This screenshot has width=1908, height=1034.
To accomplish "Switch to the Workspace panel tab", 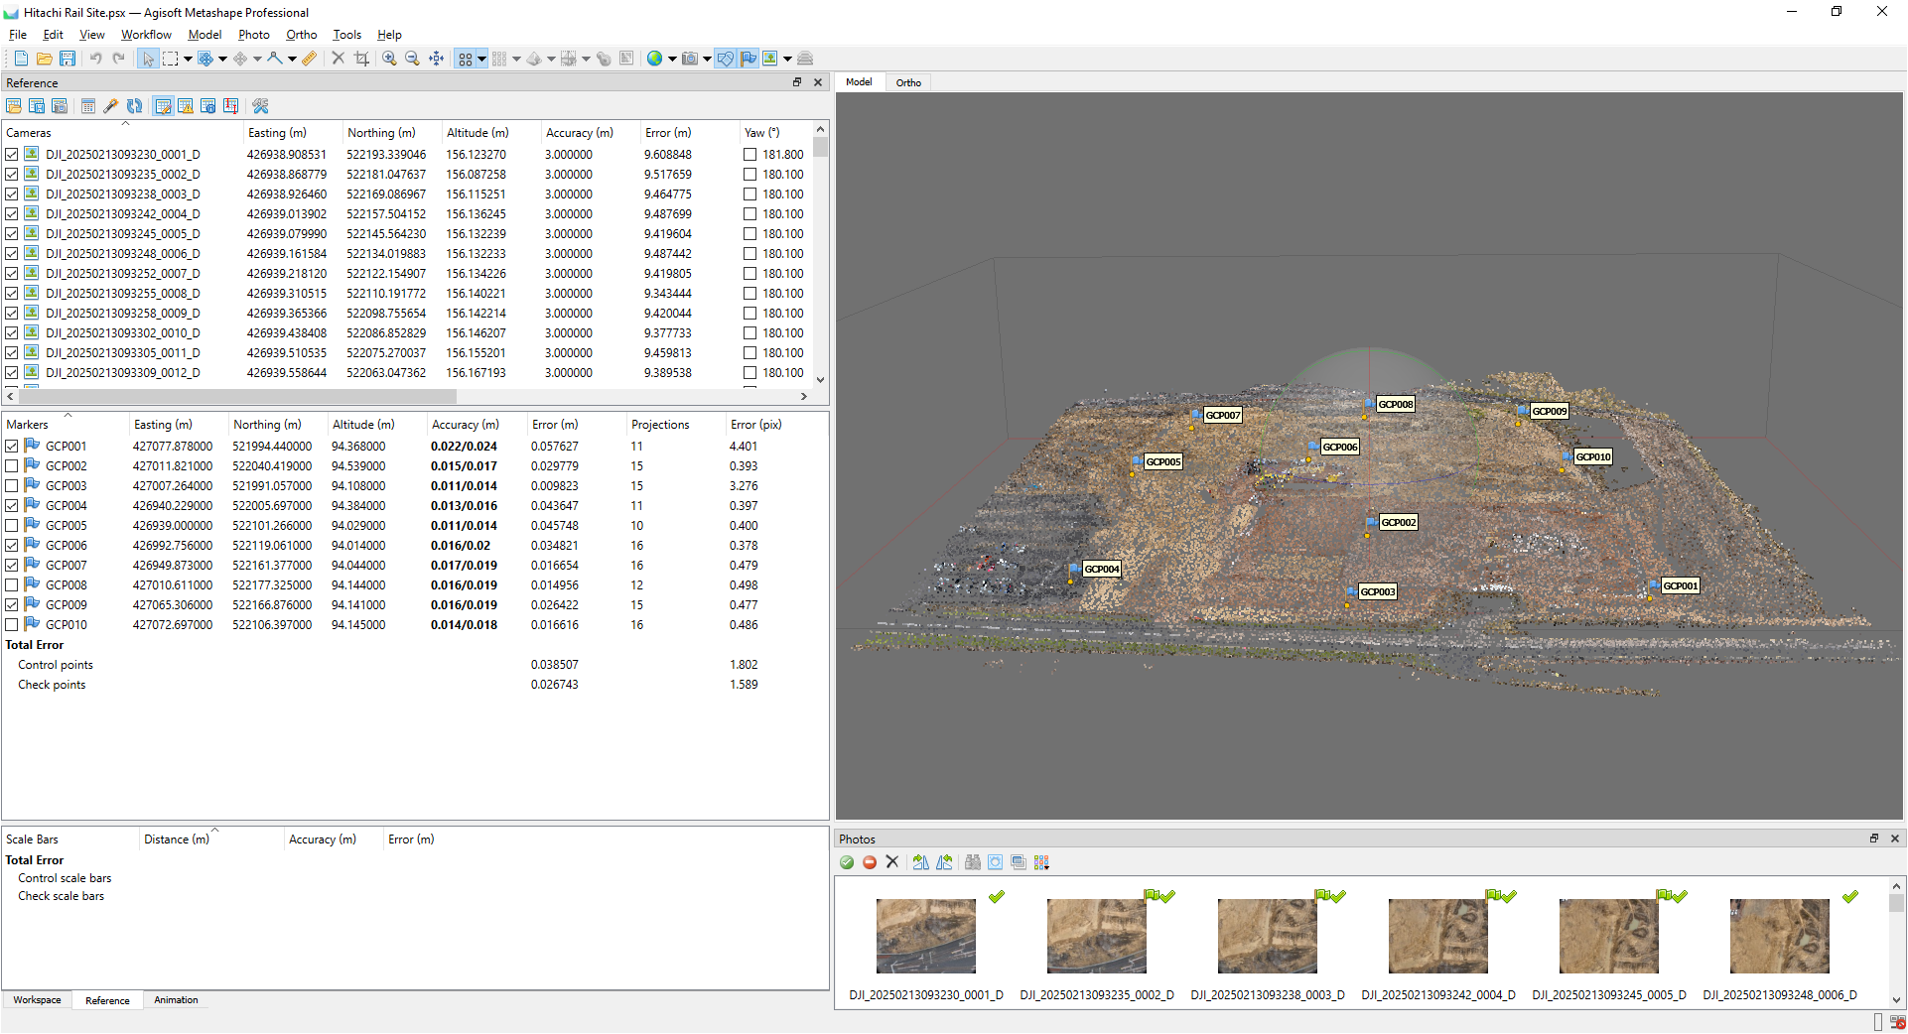I will click(x=37, y=1000).
